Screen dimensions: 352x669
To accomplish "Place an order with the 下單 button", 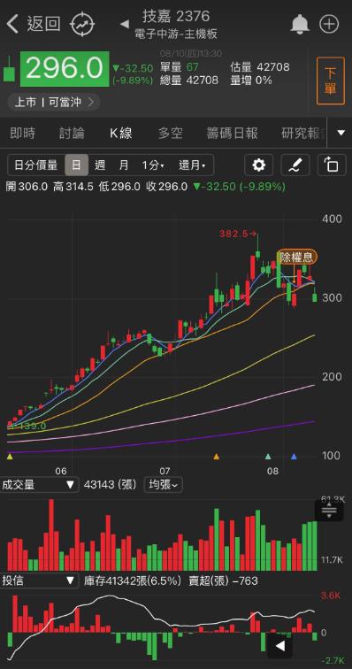I will point(330,81).
